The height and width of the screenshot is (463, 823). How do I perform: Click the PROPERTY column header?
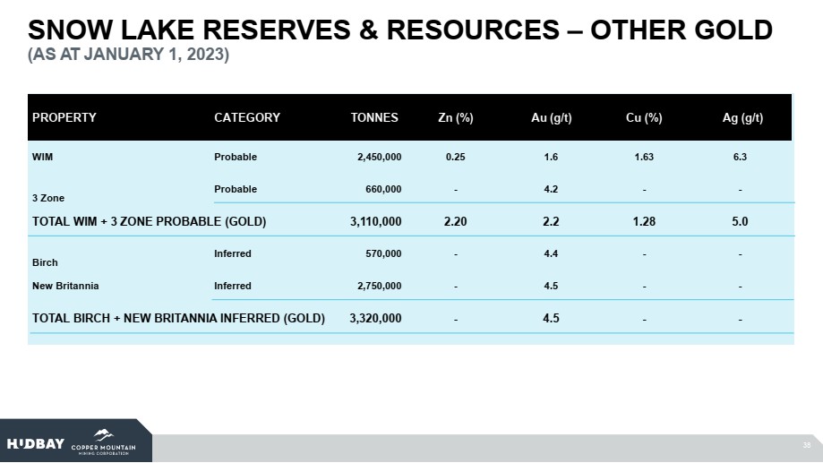point(64,117)
